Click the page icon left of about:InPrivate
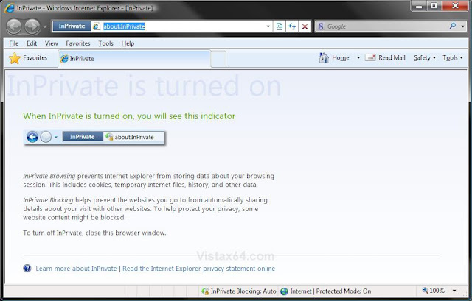The height and width of the screenshot is (301, 472). 97,26
